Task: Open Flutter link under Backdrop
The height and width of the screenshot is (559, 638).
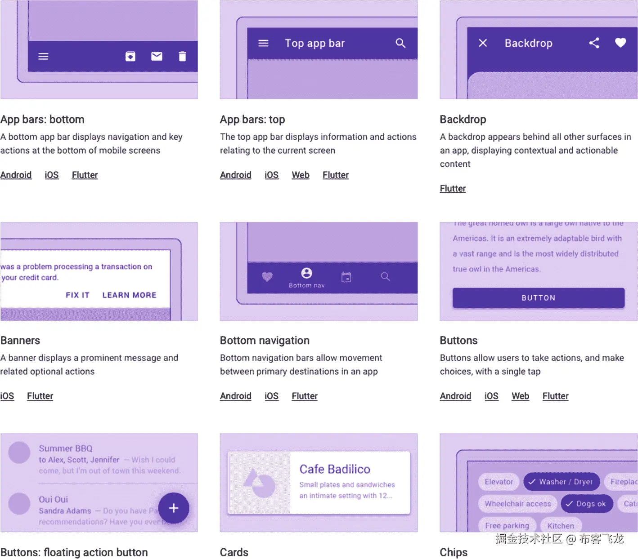Action: pos(453,188)
